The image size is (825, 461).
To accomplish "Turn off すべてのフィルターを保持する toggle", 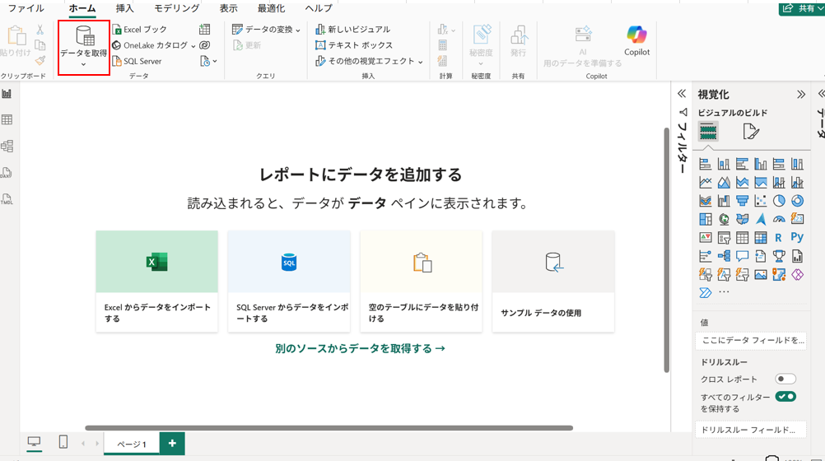I will pyautogui.click(x=785, y=397).
